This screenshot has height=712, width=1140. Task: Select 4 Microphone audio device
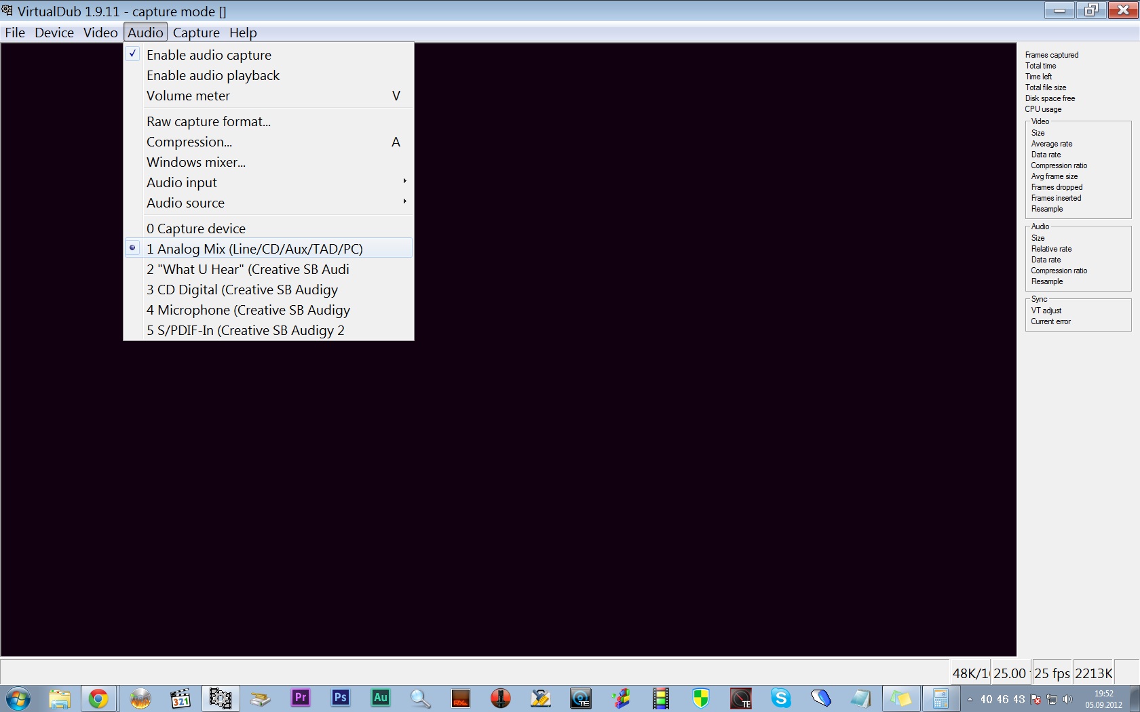pyautogui.click(x=269, y=310)
